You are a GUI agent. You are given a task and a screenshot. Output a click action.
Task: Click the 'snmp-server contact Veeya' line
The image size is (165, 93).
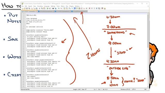pyautogui.click(x=37, y=32)
